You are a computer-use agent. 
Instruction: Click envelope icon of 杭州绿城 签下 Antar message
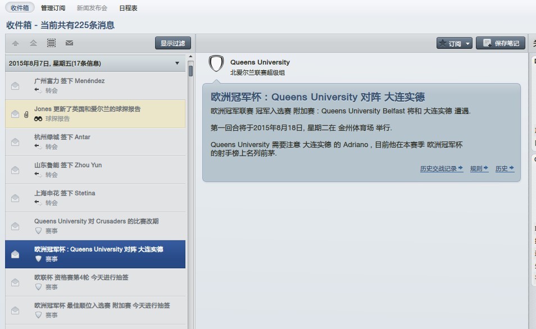point(15,142)
